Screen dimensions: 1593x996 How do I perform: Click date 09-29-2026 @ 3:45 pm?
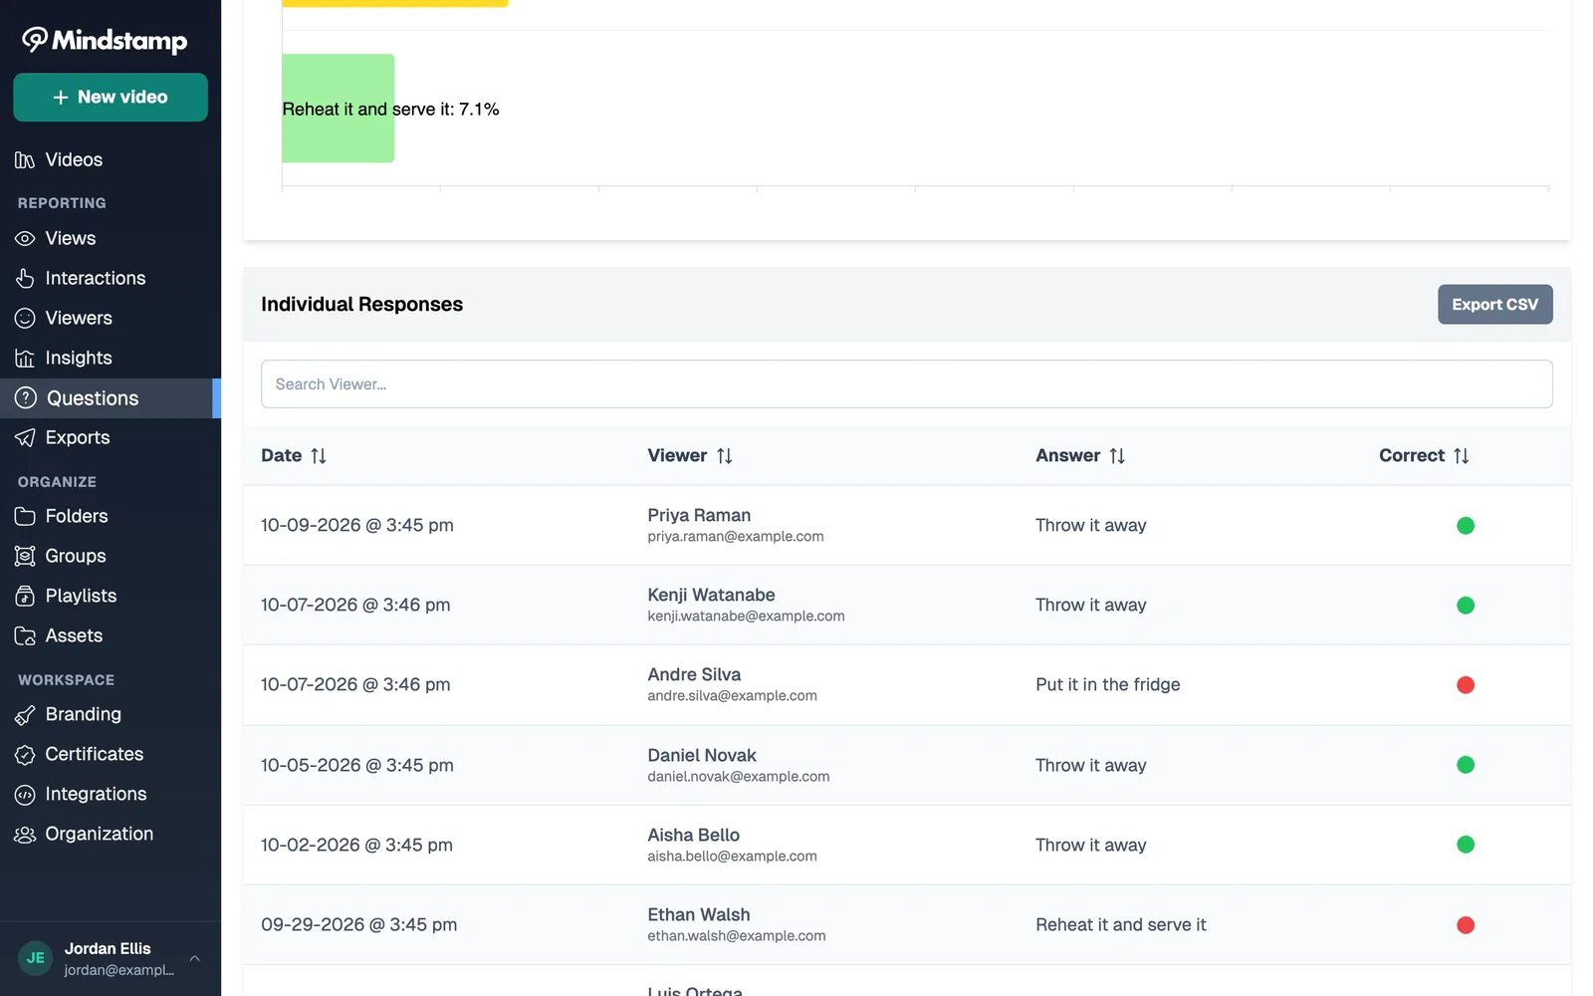coord(358,925)
